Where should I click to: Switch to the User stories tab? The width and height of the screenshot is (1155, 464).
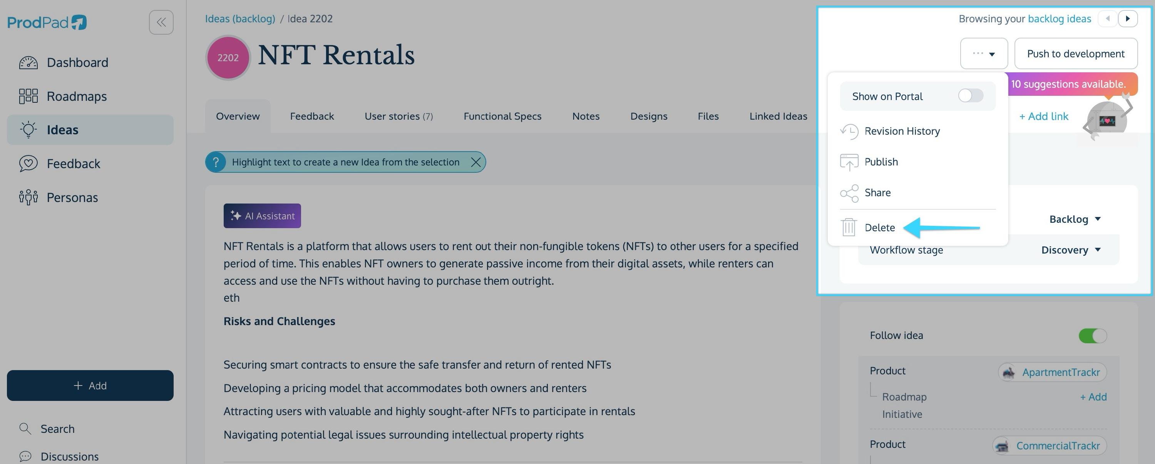coord(398,117)
